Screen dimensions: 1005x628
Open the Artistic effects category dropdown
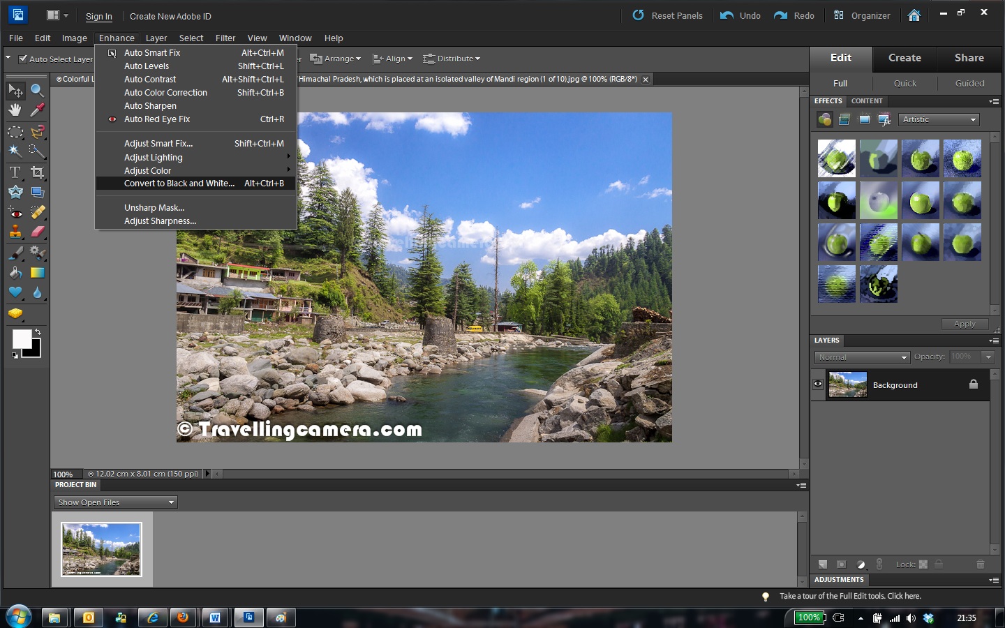coord(938,119)
